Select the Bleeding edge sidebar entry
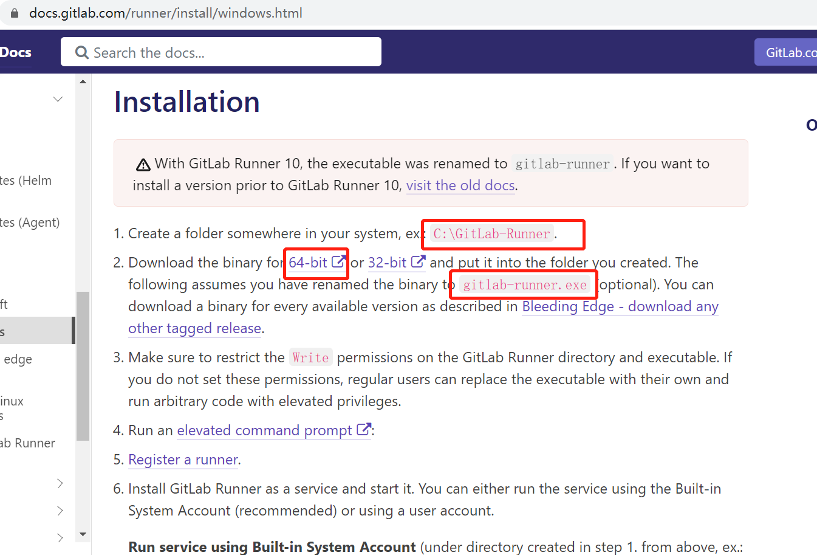817x555 pixels. point(18,359)
